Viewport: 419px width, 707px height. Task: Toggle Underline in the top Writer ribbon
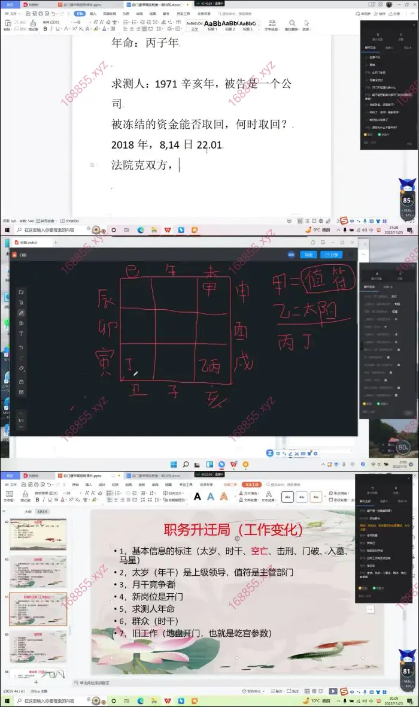pos(57,29)
